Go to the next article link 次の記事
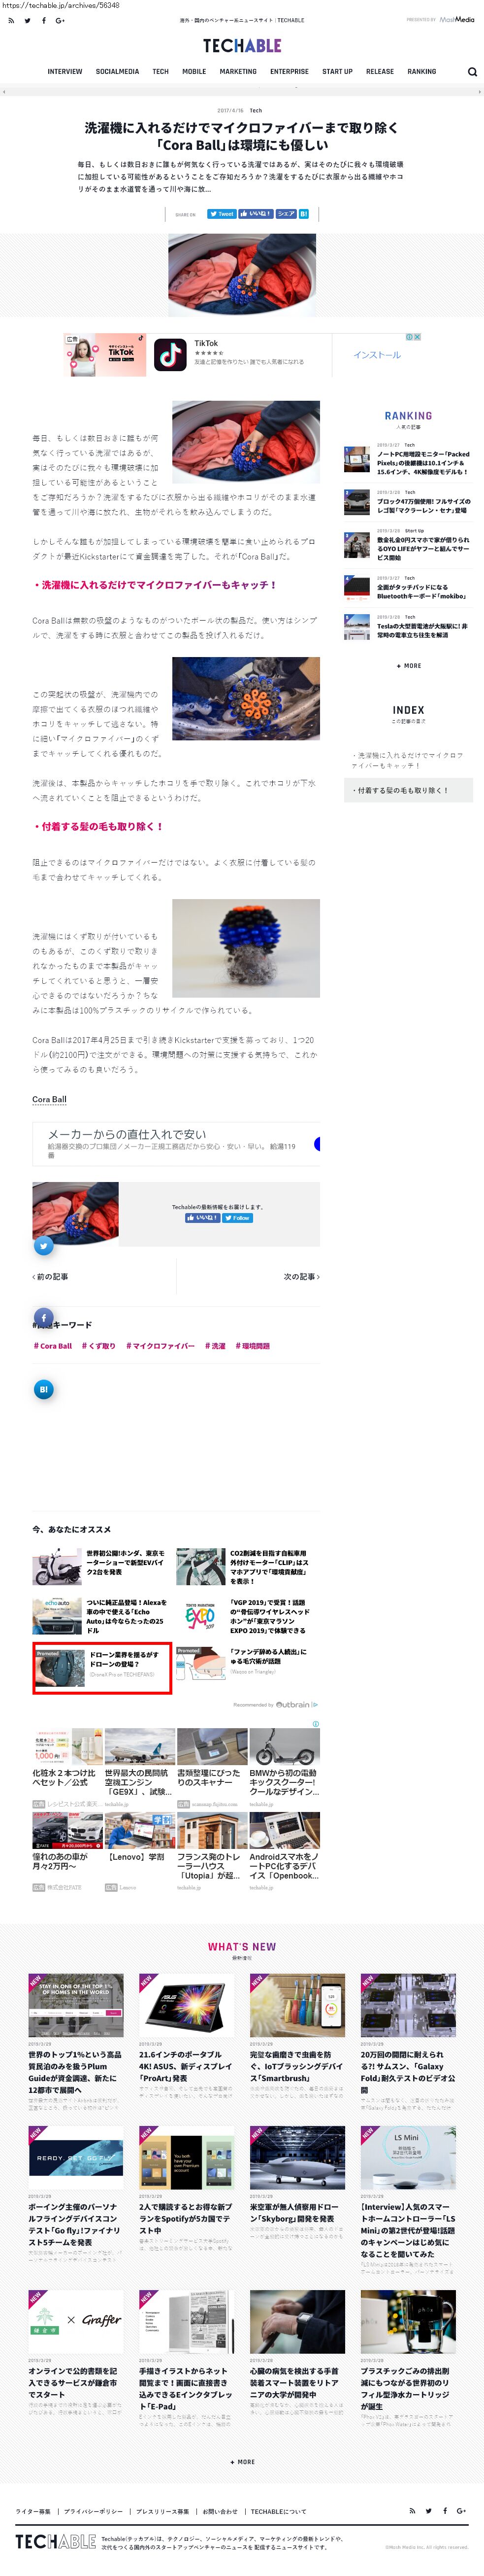The height and width of the screenshot is (2576, 484). click(301, 1277)
